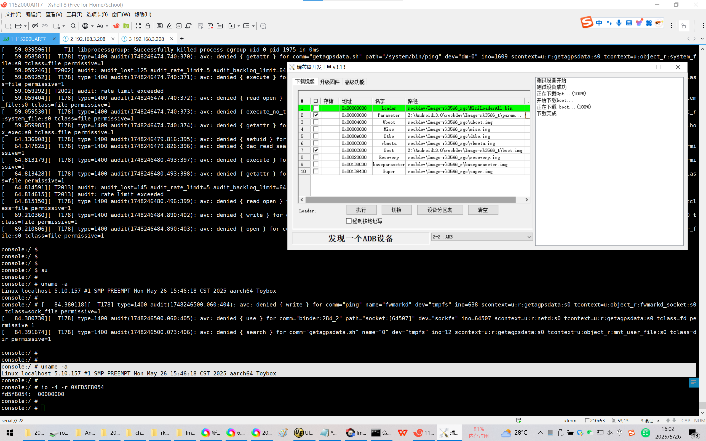
Task: Enable 强制按地址写 checkbox
Action: point(349,221)
